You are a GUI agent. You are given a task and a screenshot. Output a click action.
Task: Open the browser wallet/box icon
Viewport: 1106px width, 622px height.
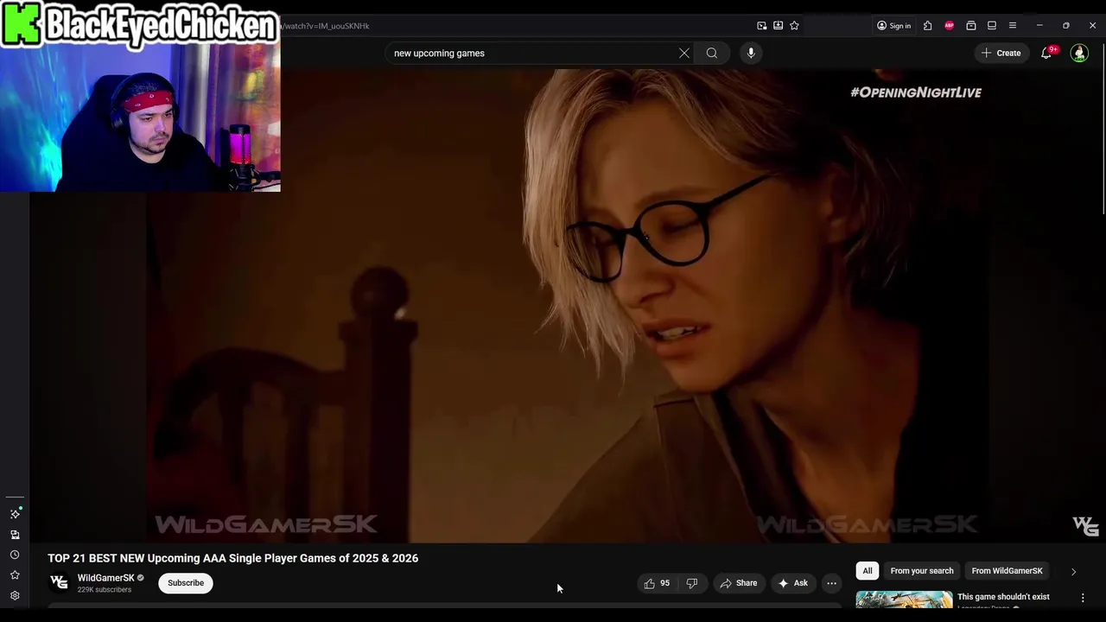click(x=971, y=26)
